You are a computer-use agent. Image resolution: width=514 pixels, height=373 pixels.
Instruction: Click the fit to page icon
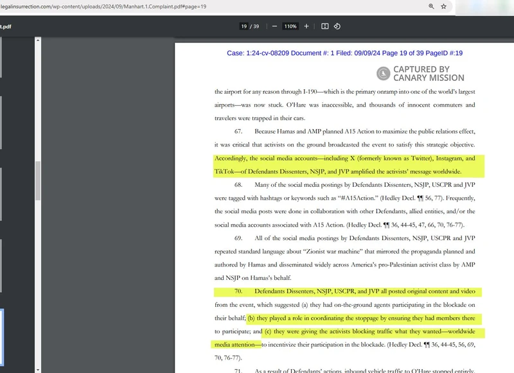[325, 26]
